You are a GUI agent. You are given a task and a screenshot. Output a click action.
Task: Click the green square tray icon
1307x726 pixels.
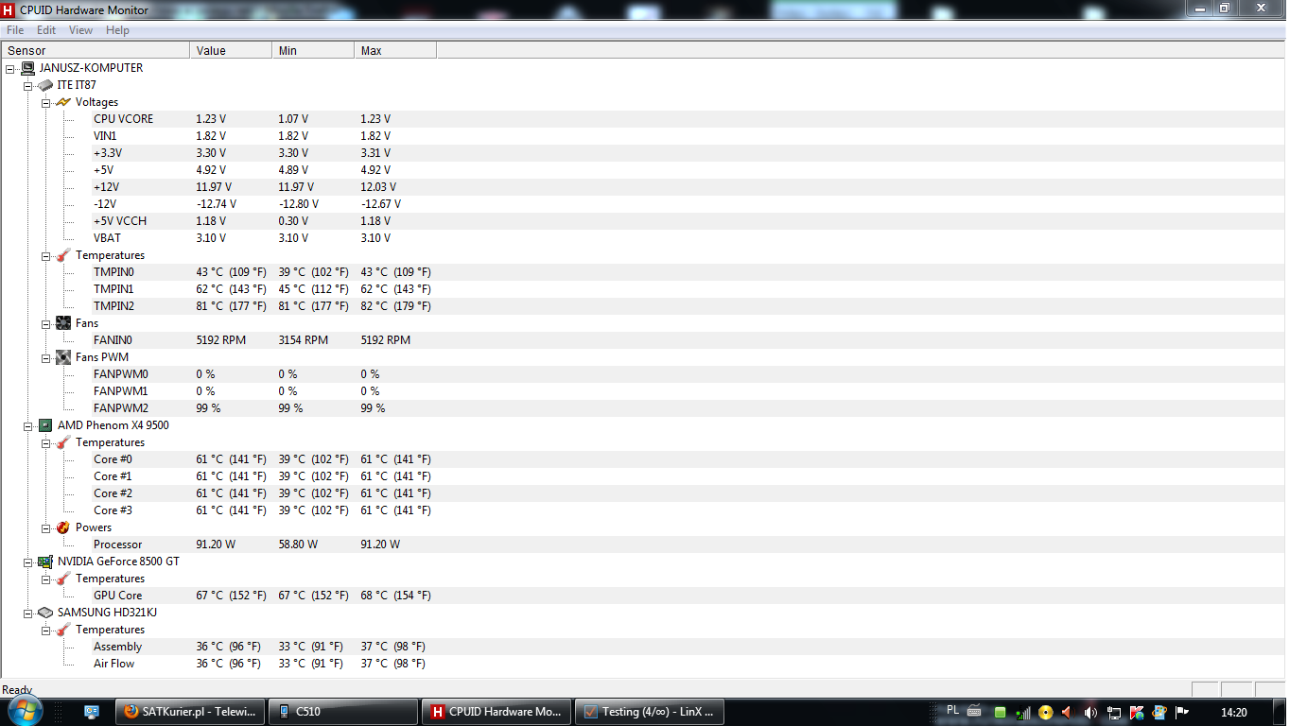click(1000, 713)
